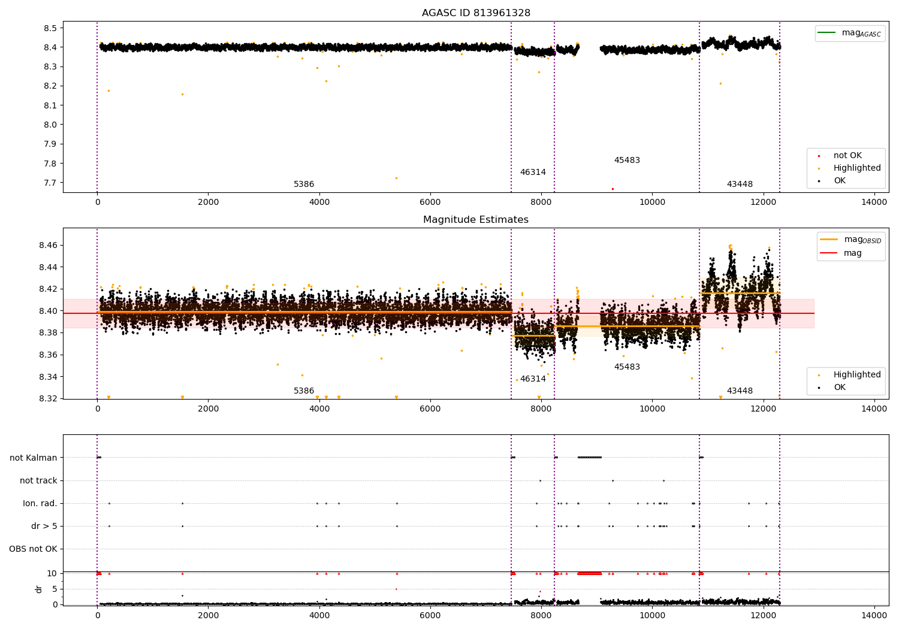Click label 5386 in Magnitude Estimates plot
899x629 pixels.
pos(304,391)
